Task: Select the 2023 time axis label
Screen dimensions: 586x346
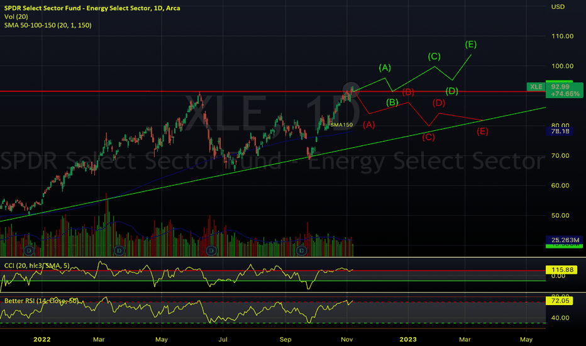Action: tap(407, 339)
